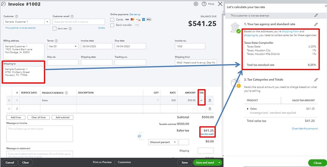Image resolution: width=327 pixels, height=167 pixels.
Task: Click the Shipping date field
Action: [97, 62]
